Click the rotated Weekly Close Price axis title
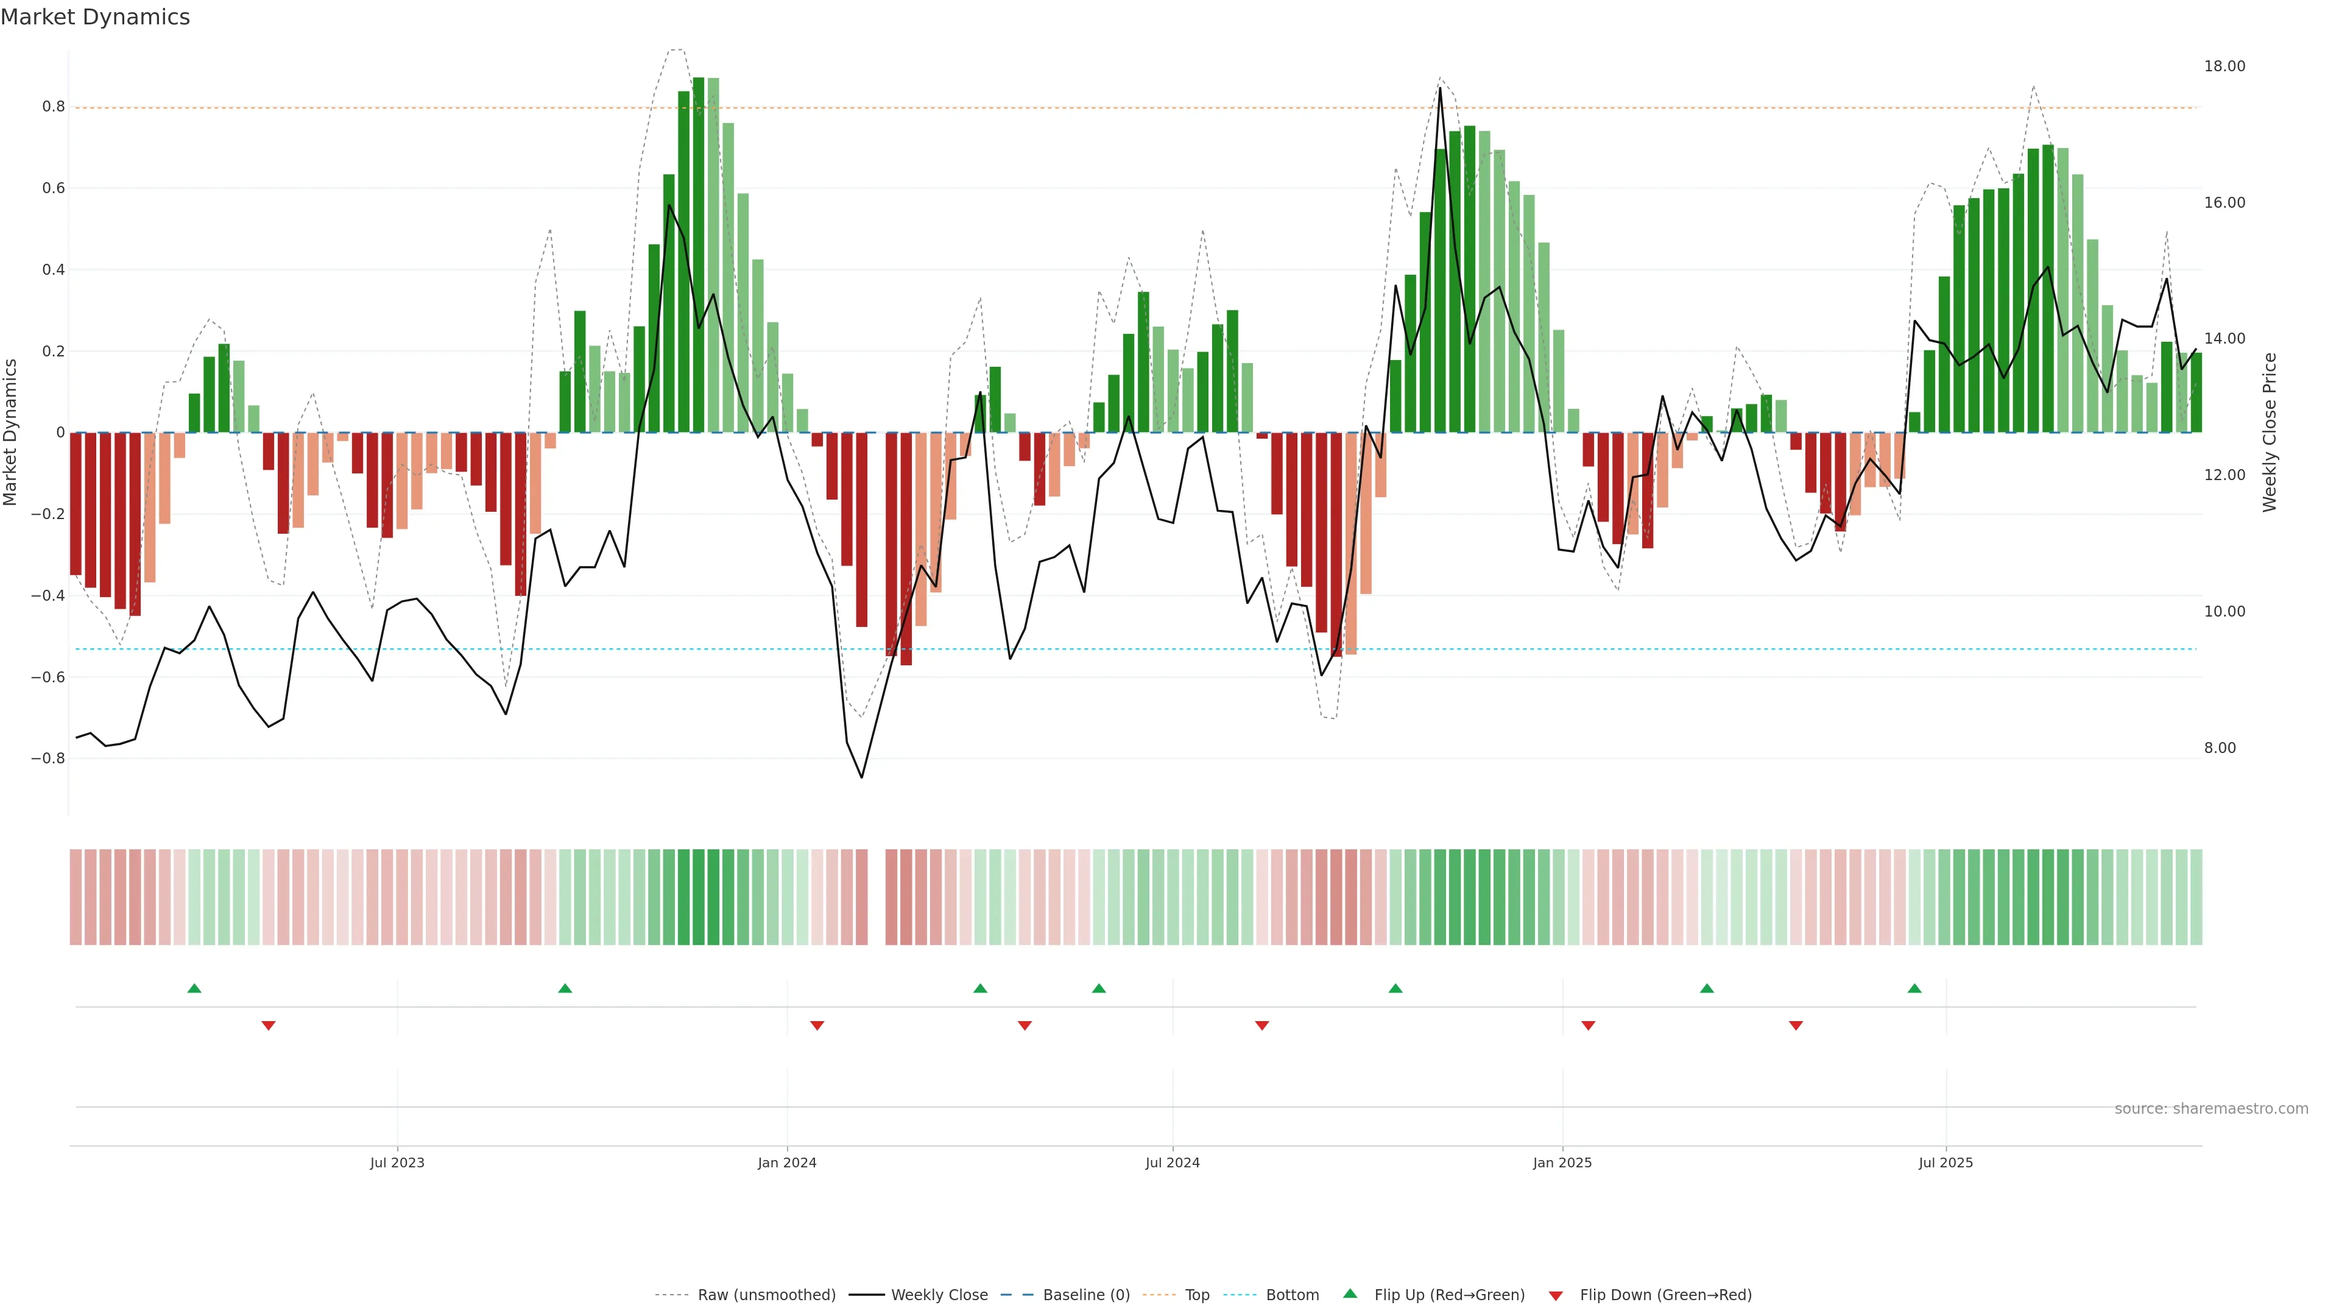The height and width of the screenshot is (1316, 2339). tap(2269, 433)
